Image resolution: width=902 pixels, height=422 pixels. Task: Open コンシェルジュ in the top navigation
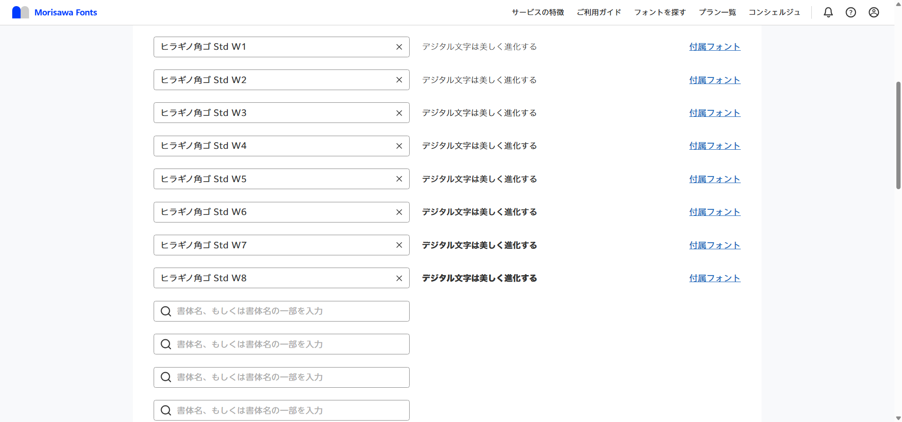pyautogui.click(x=774, y=12)
